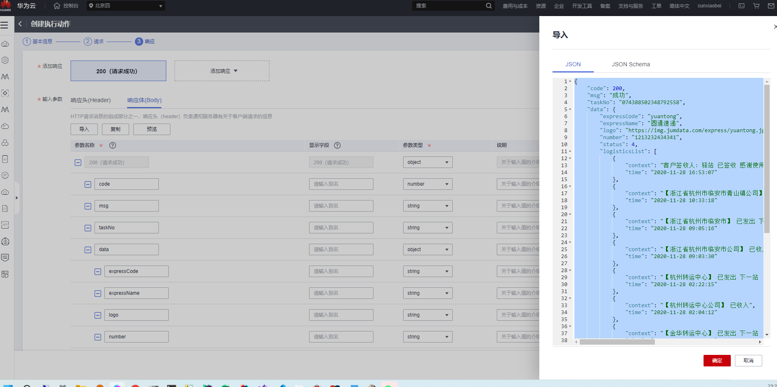This screenshot has height=387, width=777.
Task: Switch to 响应头(Header) tab
Action: [91, 100]
